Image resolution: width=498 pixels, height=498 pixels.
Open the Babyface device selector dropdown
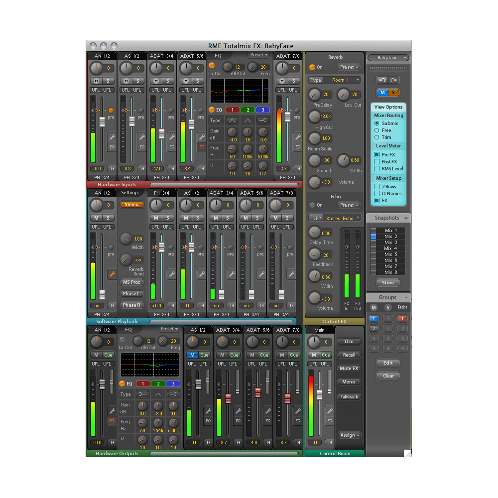pos(388,58)
